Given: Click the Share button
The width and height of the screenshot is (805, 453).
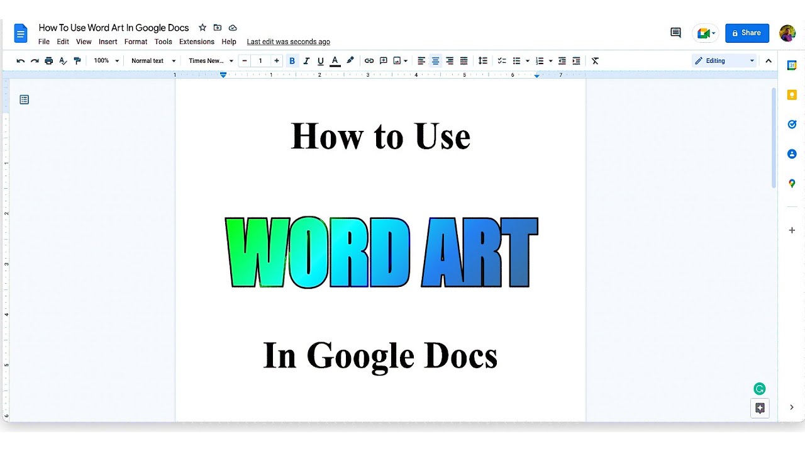Looking at the screenshot, I should click(747, 33).
